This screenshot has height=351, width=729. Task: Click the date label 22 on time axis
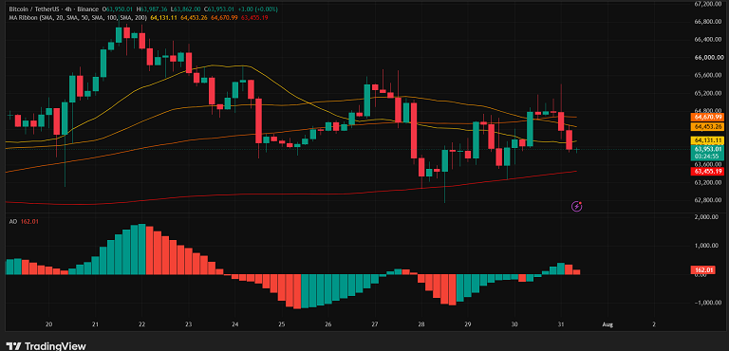[142, 324]
